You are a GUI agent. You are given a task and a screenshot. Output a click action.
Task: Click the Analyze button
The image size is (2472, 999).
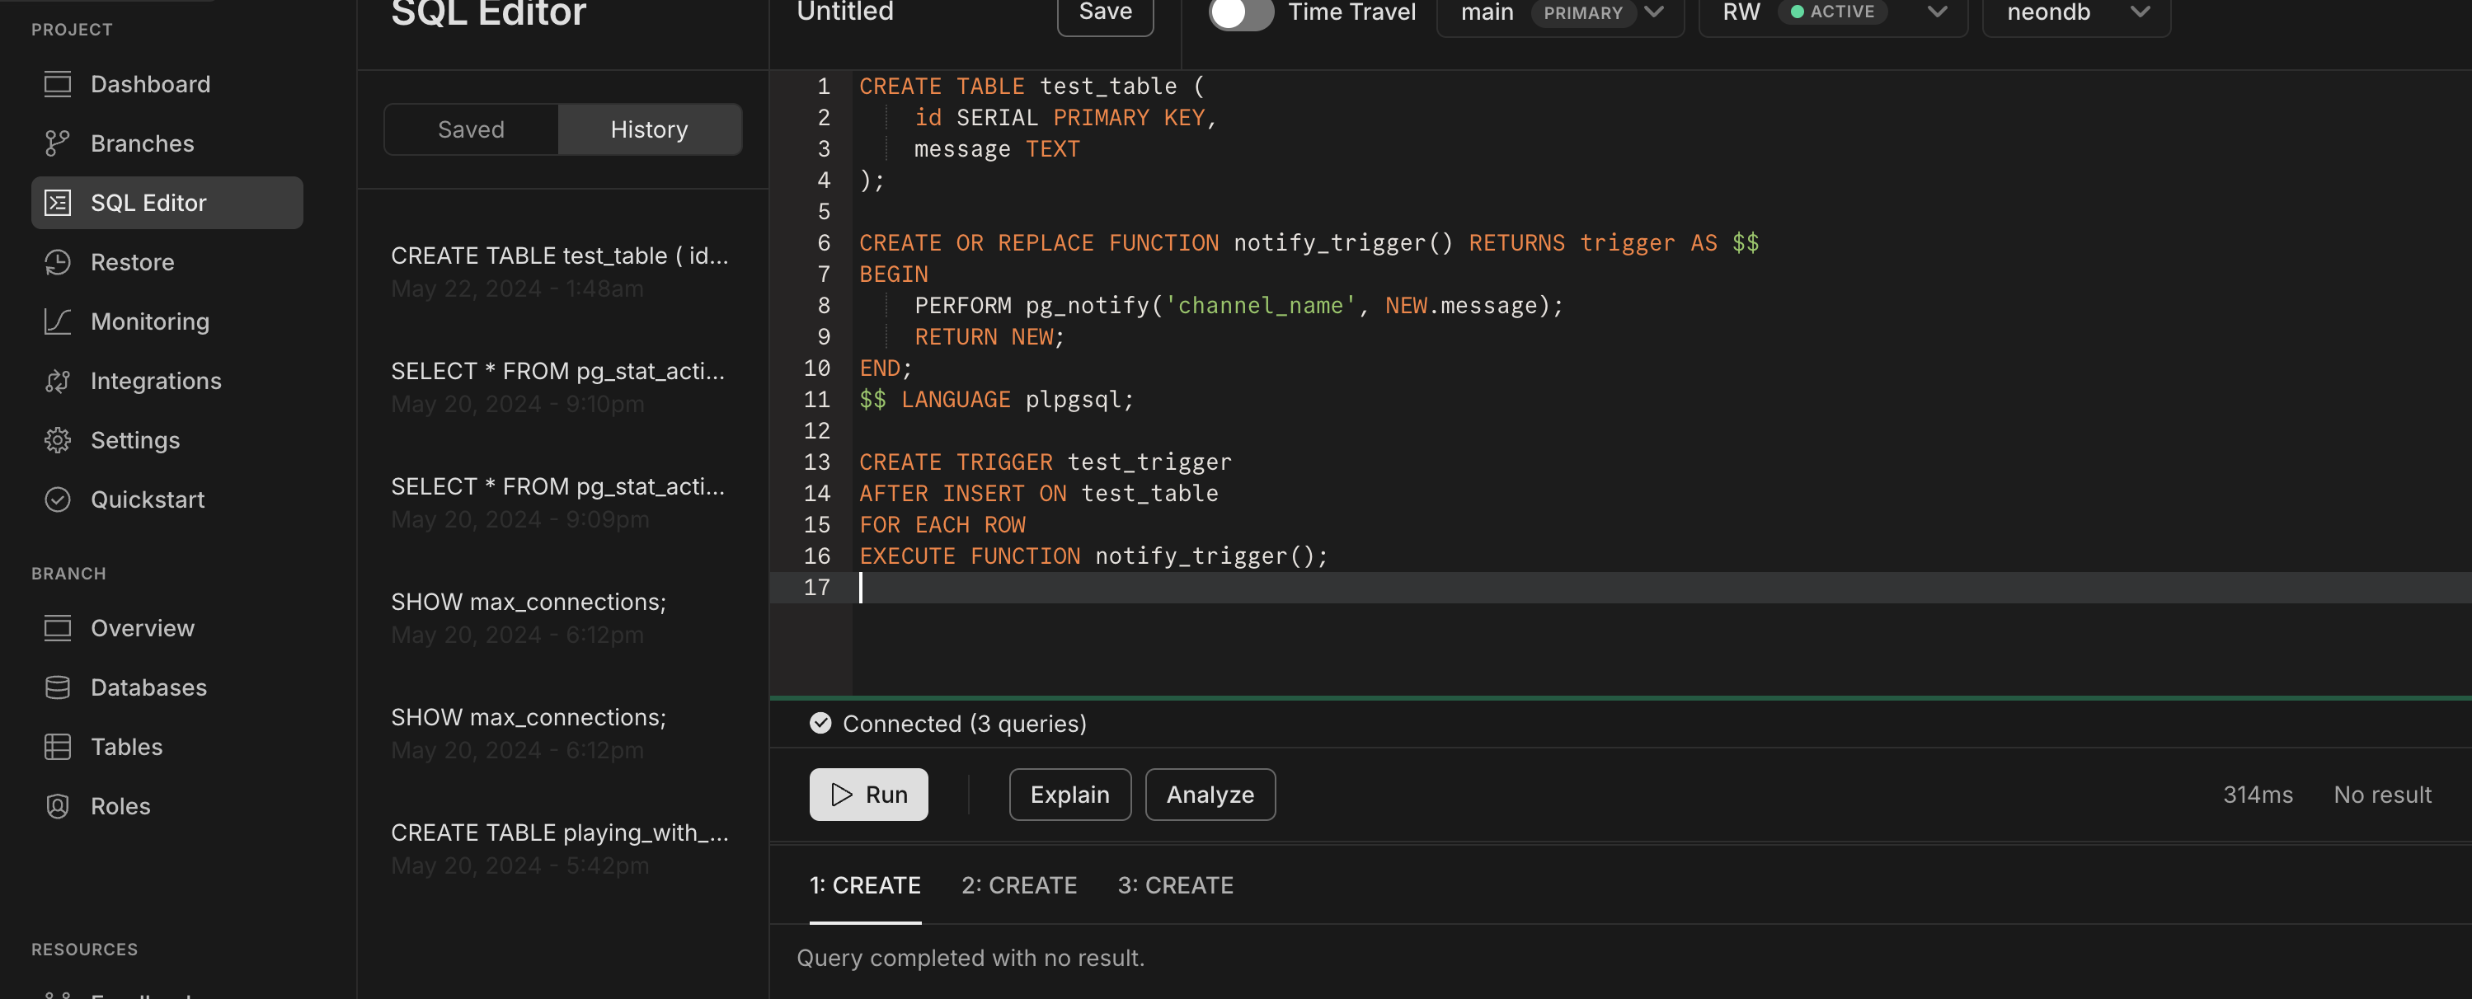click(x=1210, y=795)
